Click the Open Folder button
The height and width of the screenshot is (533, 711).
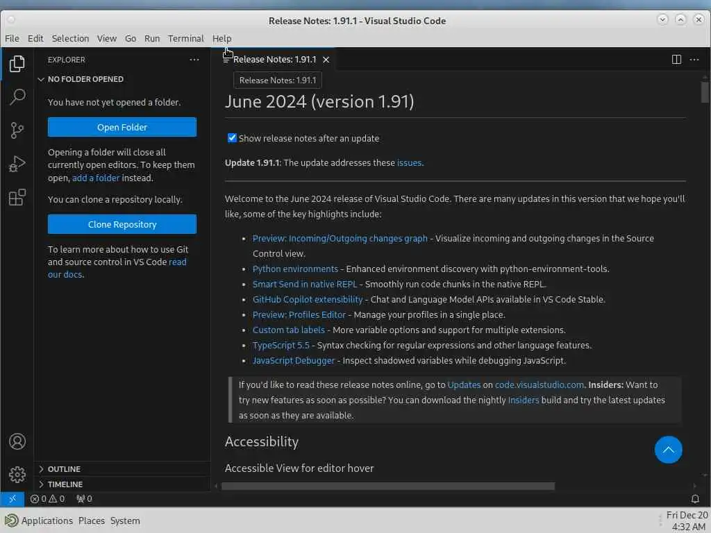tap(122, 127)
